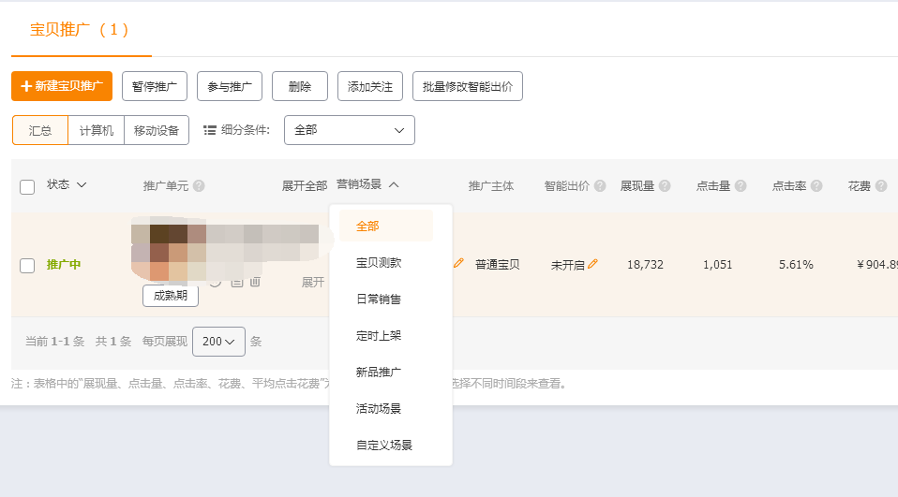Image resolution: width=898 pixels, height=497 pixels.
Task: Choose 活动场景 from the scene menu
Action: (x=379, y=409)
